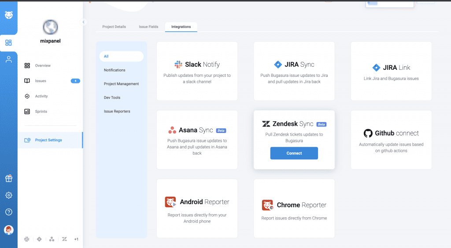Click the Jira diamond icon in bottom bar
Viewport: 451px width, 248px height.
[x=39, y=239]
